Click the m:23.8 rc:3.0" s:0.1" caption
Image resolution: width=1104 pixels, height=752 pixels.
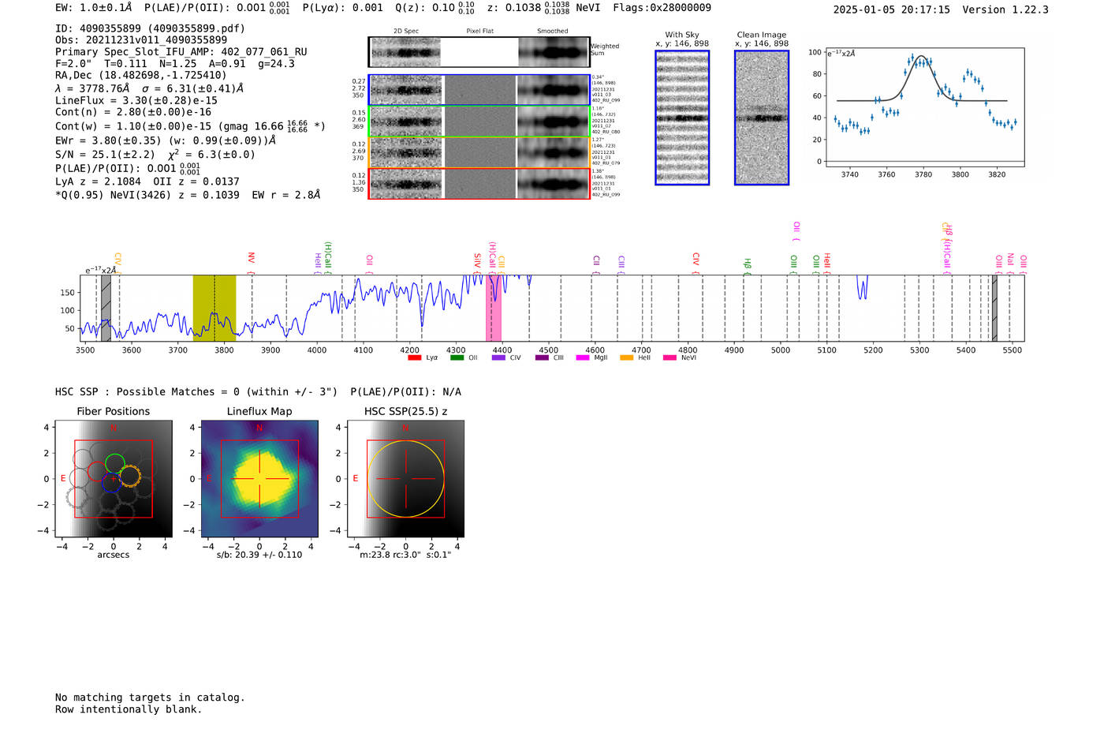(405, 555)
